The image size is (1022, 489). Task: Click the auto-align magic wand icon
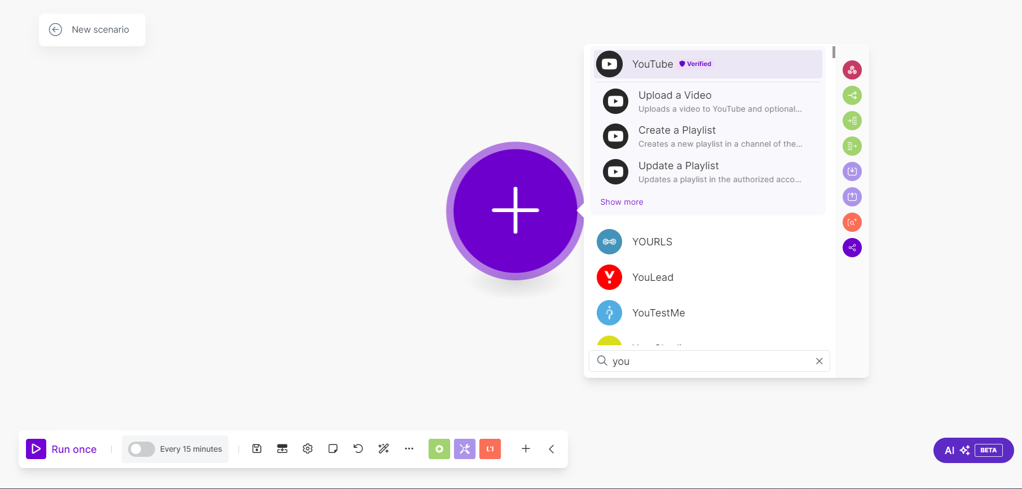pos(384,449)
